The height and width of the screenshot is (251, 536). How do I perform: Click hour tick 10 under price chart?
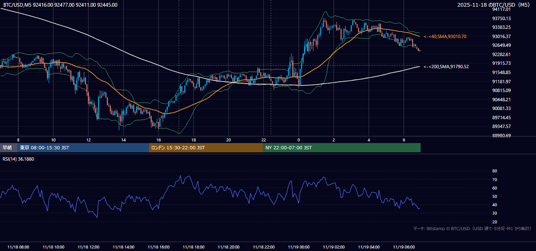click(53, 140)
